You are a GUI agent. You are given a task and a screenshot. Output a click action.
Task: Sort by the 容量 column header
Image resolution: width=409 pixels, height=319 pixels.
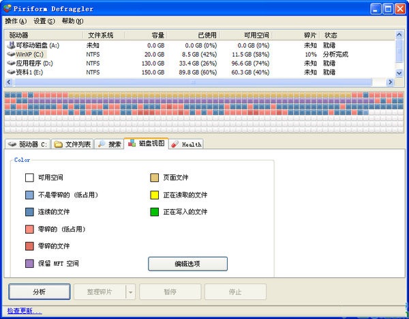146,35
